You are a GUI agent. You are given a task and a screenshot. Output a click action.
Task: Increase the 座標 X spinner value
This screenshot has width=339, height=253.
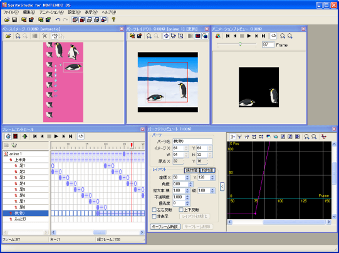187,176
